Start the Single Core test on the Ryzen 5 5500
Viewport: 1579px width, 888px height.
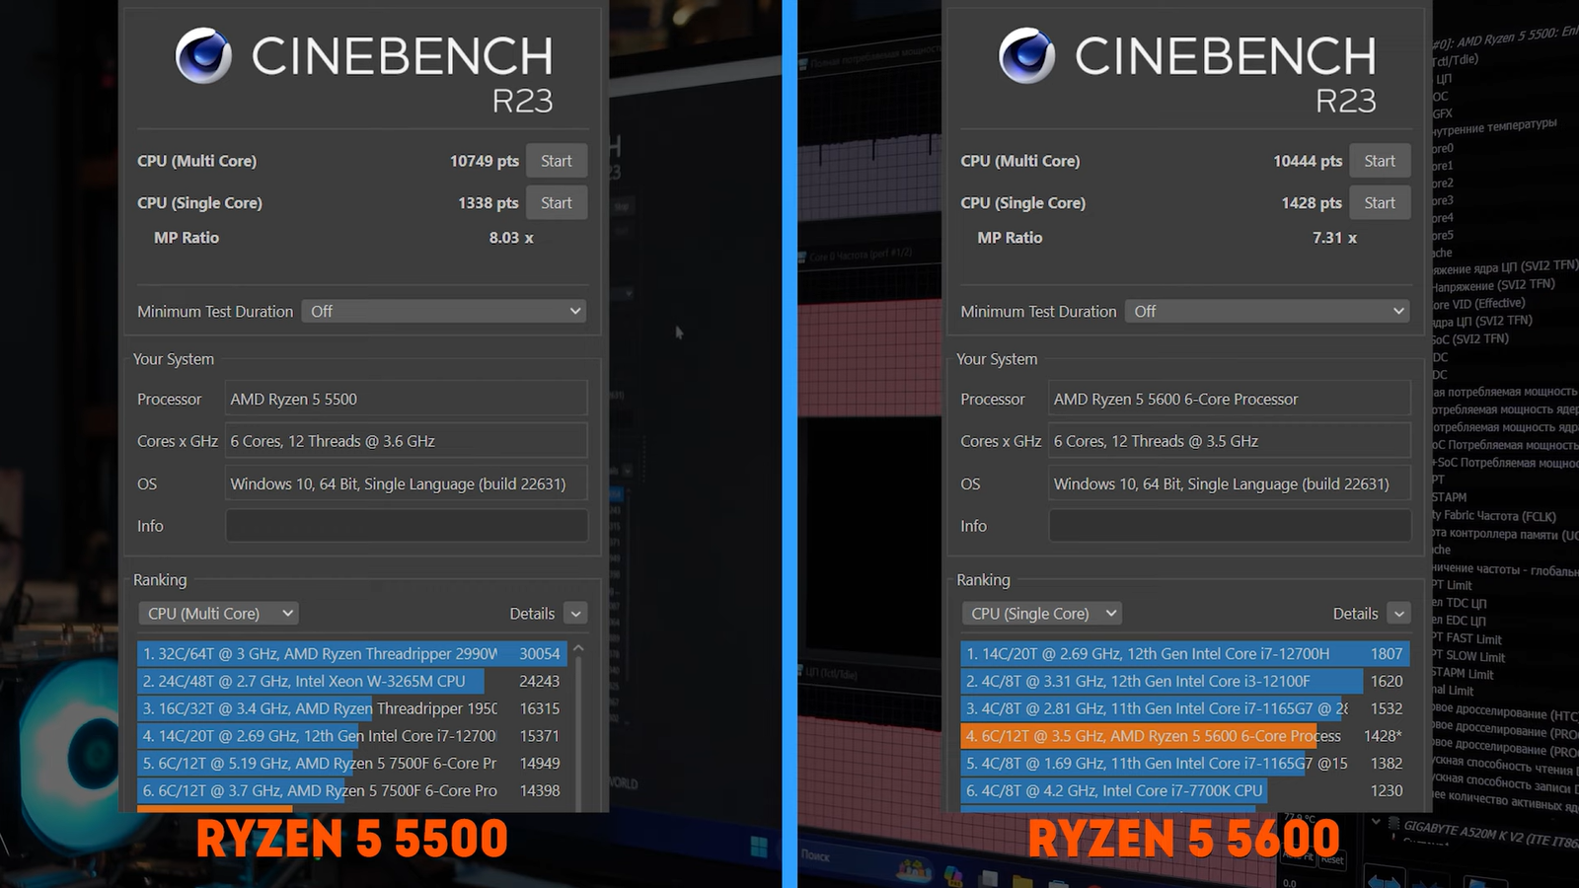click(x=556, y=203)
